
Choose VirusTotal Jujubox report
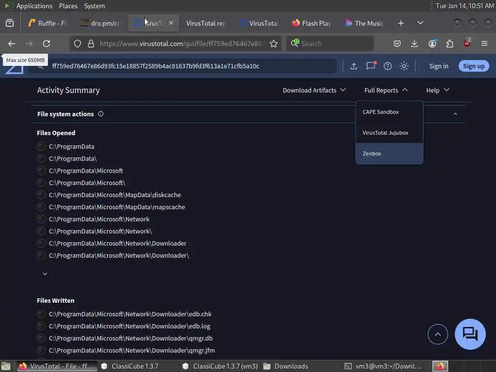[x=389, y=133]
